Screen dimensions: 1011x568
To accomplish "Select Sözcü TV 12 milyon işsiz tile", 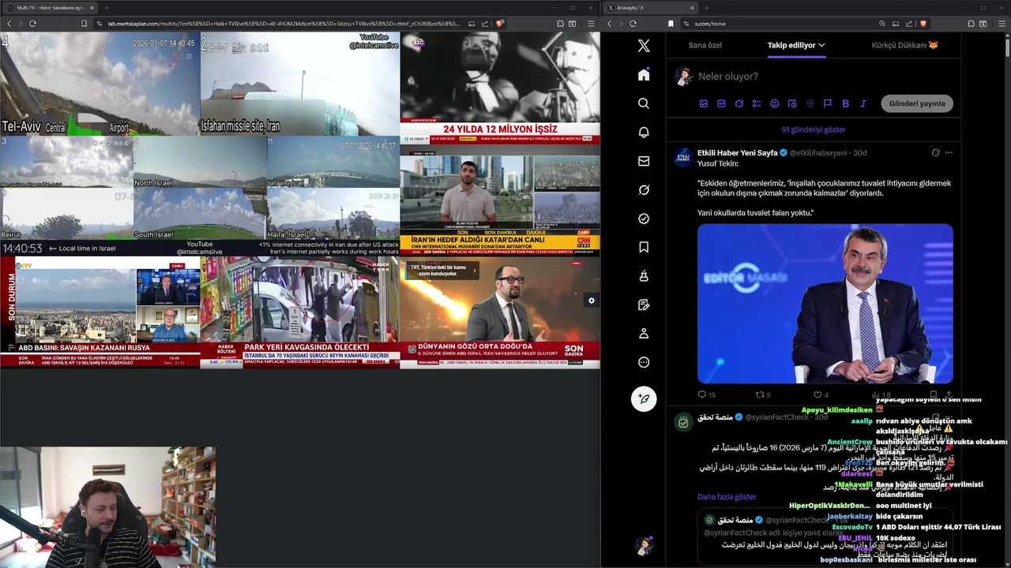I will [x=500, y=88].
